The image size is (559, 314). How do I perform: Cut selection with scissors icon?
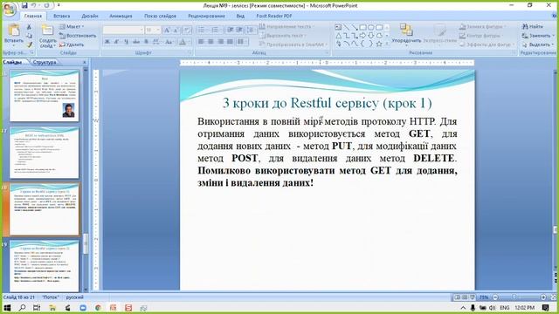29,27
